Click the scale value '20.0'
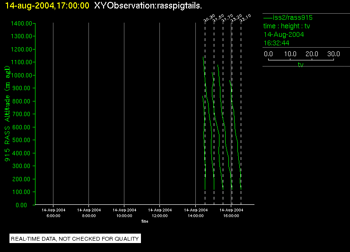The width and height of the screenshot is (350, 252). (x=312, y=54)
